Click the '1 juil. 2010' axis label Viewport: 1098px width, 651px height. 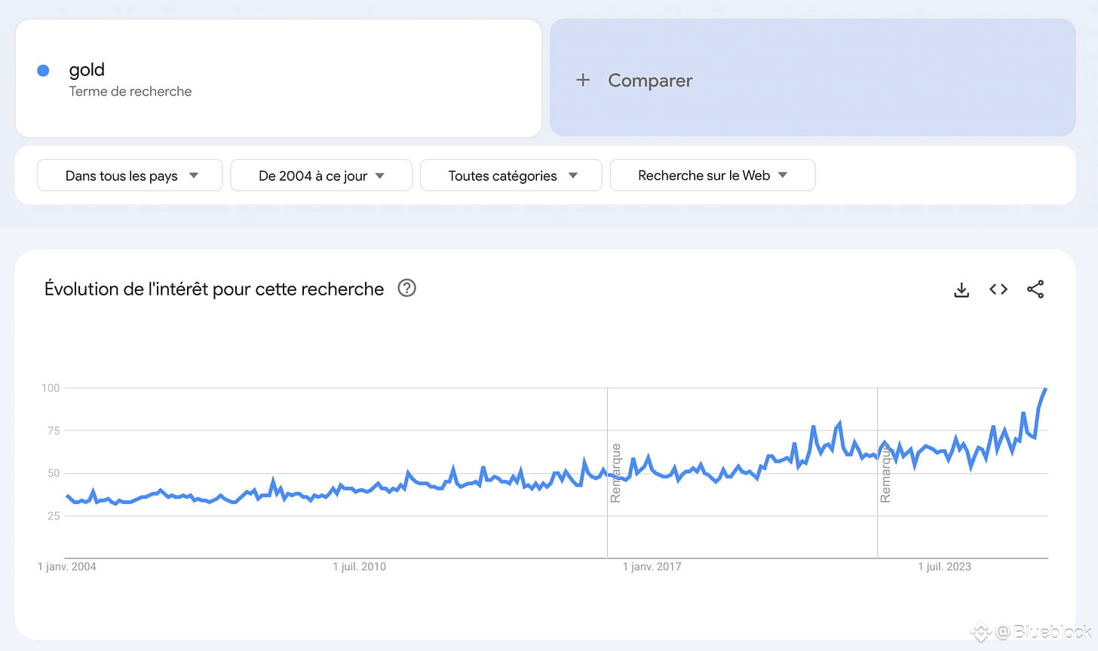[360, 567]
